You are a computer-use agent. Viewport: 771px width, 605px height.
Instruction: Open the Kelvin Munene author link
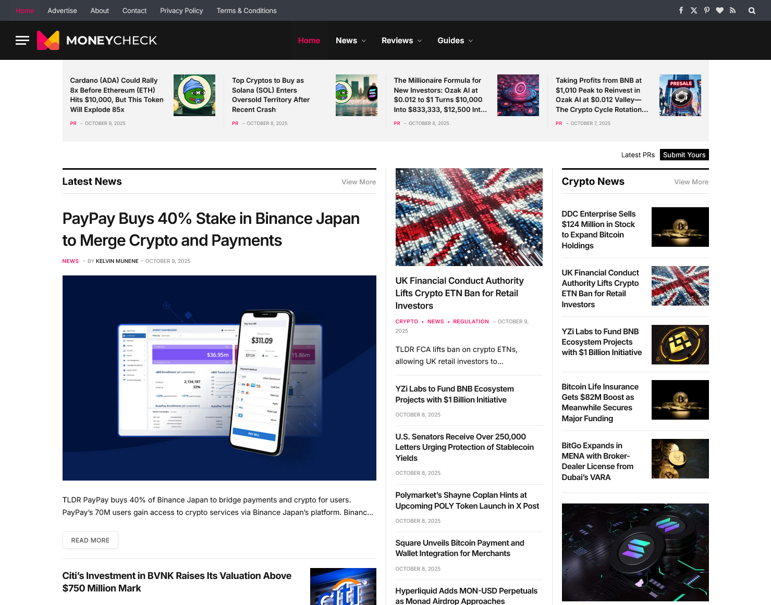click(x=117, y=261)
